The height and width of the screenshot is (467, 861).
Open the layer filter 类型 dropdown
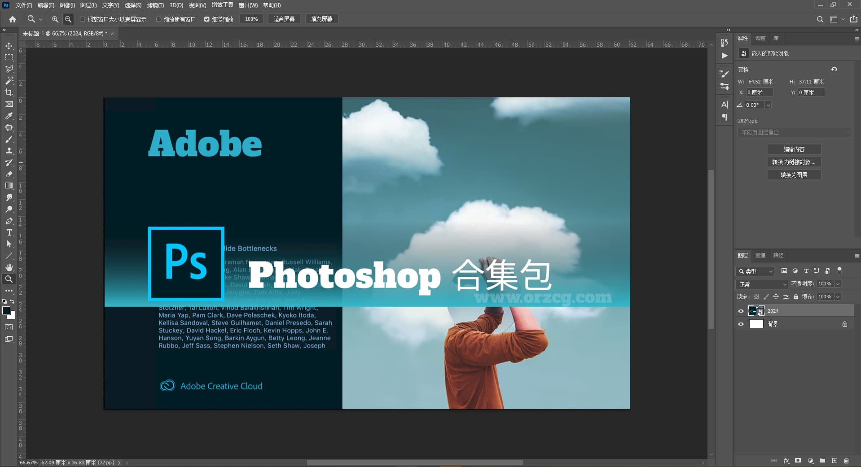pos(755,271)
